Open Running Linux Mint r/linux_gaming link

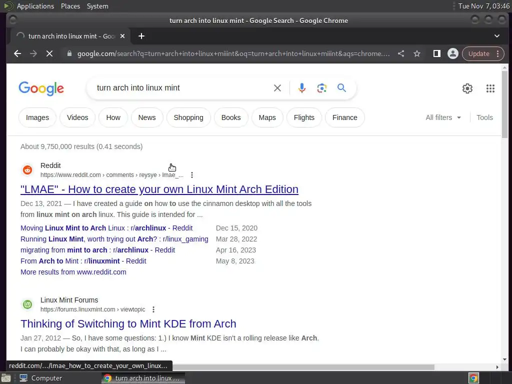point(114,239)
